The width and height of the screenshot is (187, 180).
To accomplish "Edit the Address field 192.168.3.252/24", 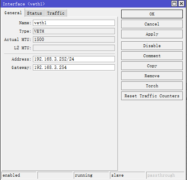I will pyautogui.click(x=74, y=59).
